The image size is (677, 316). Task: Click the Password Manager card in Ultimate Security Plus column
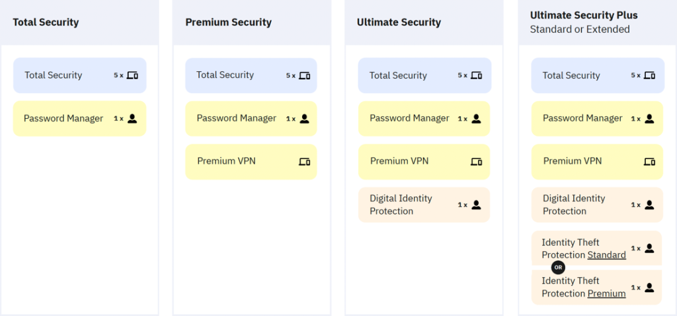597,119
